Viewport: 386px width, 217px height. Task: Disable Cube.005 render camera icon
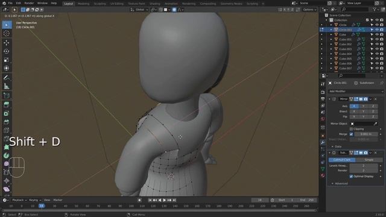coord(382,58)
